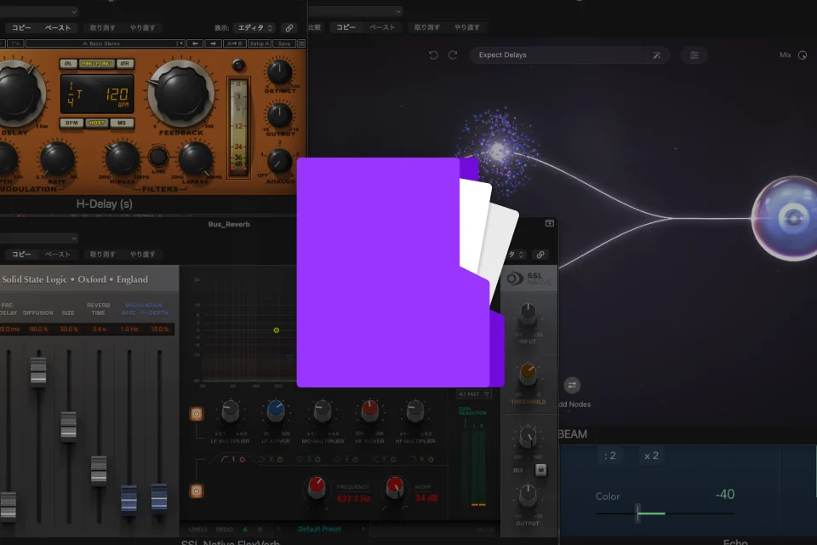Click the redo arrow icon beside Expect Delays
The image size is (817, 545).
(453, 54)
